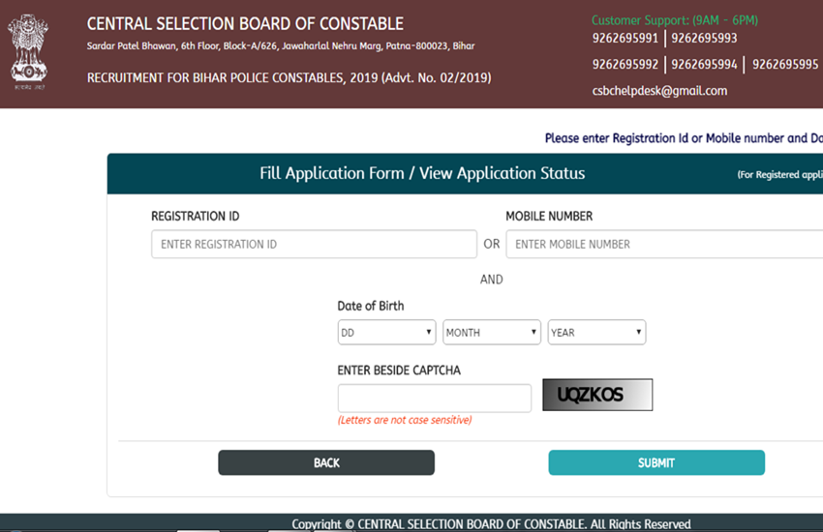Click support number 9262695992

(625, 65)
